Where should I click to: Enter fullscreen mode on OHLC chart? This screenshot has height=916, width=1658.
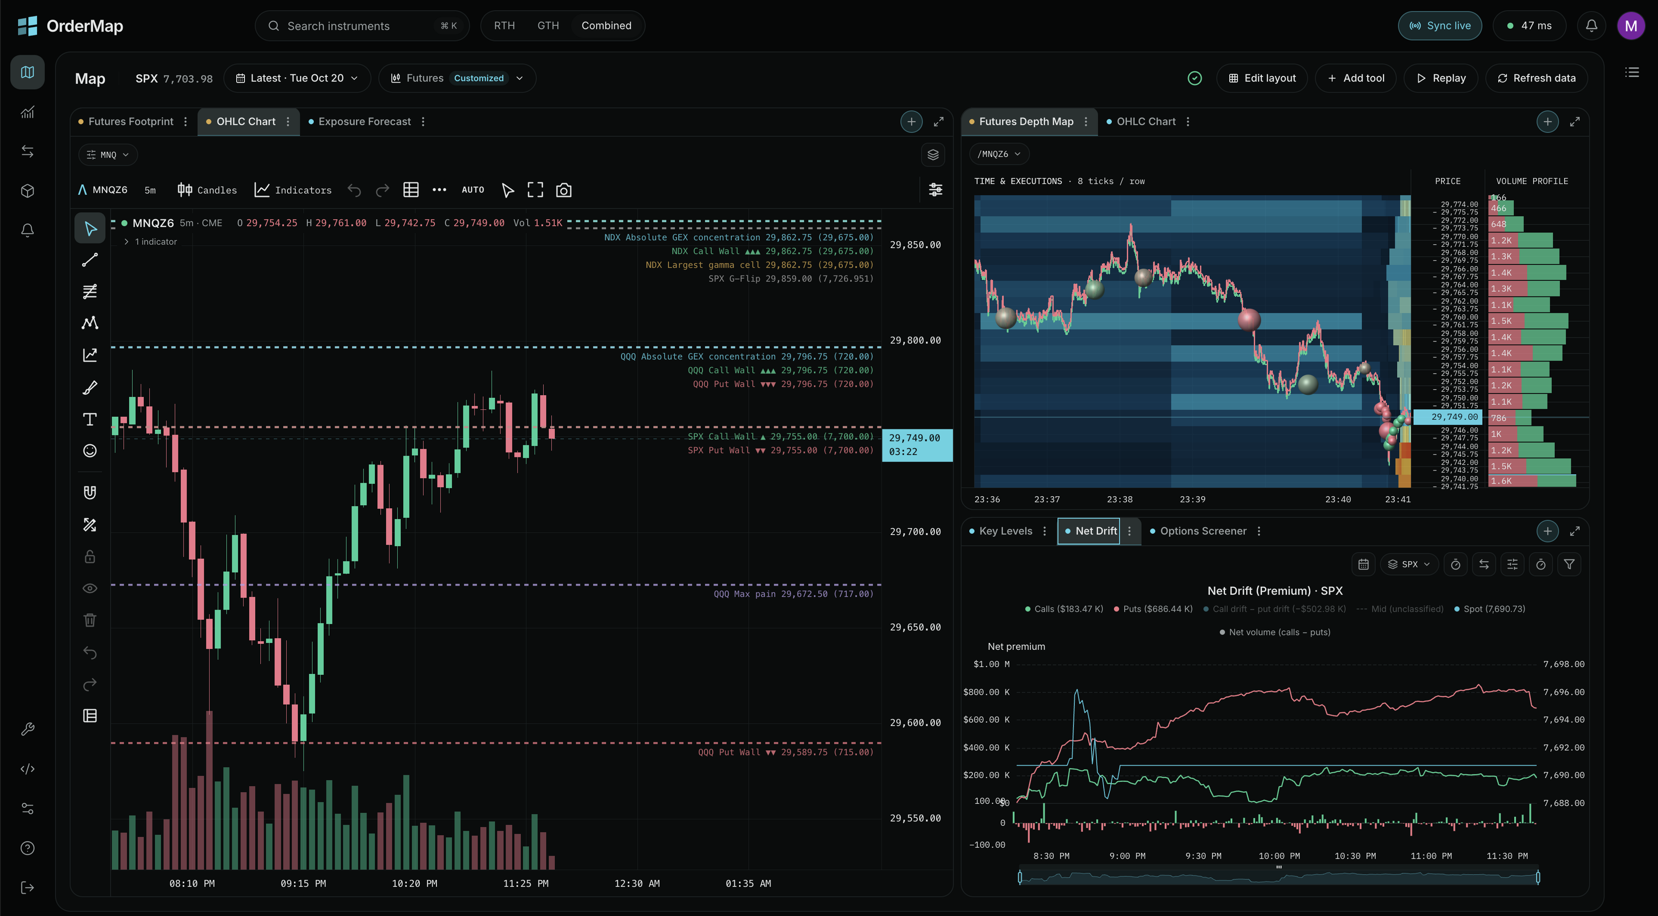click(535, 190)
